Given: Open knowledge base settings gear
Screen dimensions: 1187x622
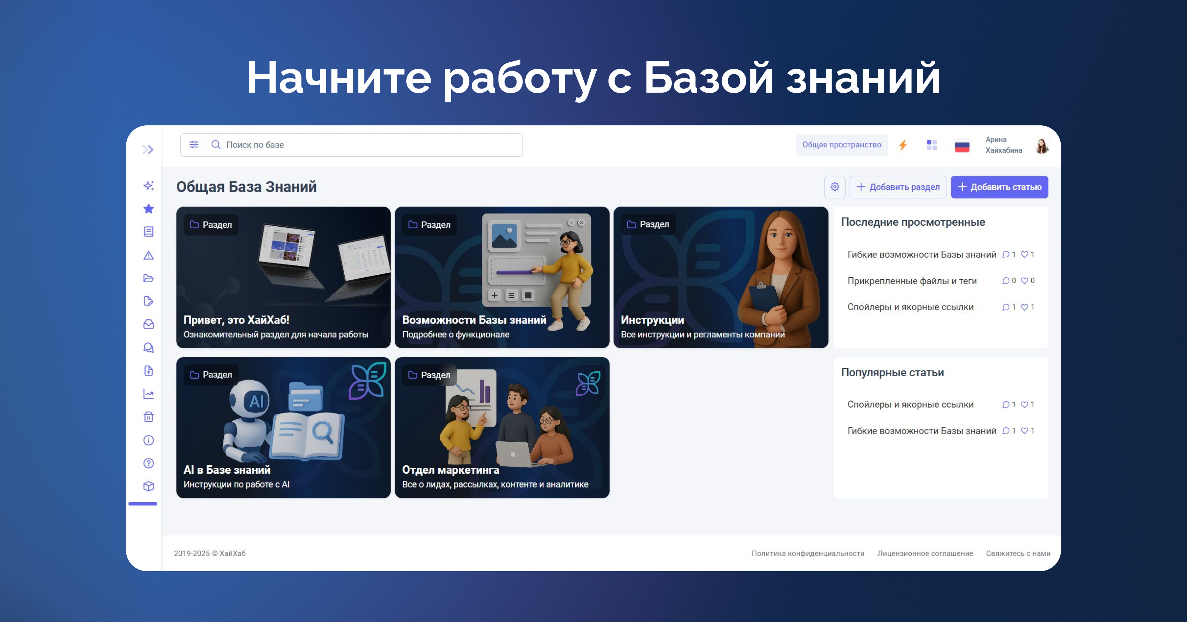Looking at the screenshot, I should point(834,187).
